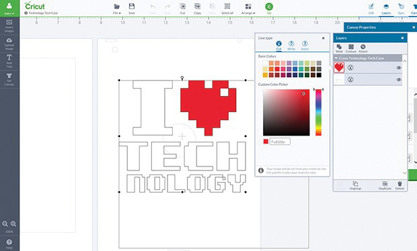This screenshot has height=251, width=417.
Task: Click the Insert Images sidebar icon
Action: click(9, 26)
